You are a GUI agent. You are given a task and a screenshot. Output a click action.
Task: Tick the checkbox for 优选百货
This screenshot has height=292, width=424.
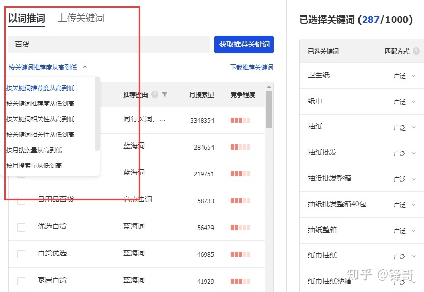point(21,227)
